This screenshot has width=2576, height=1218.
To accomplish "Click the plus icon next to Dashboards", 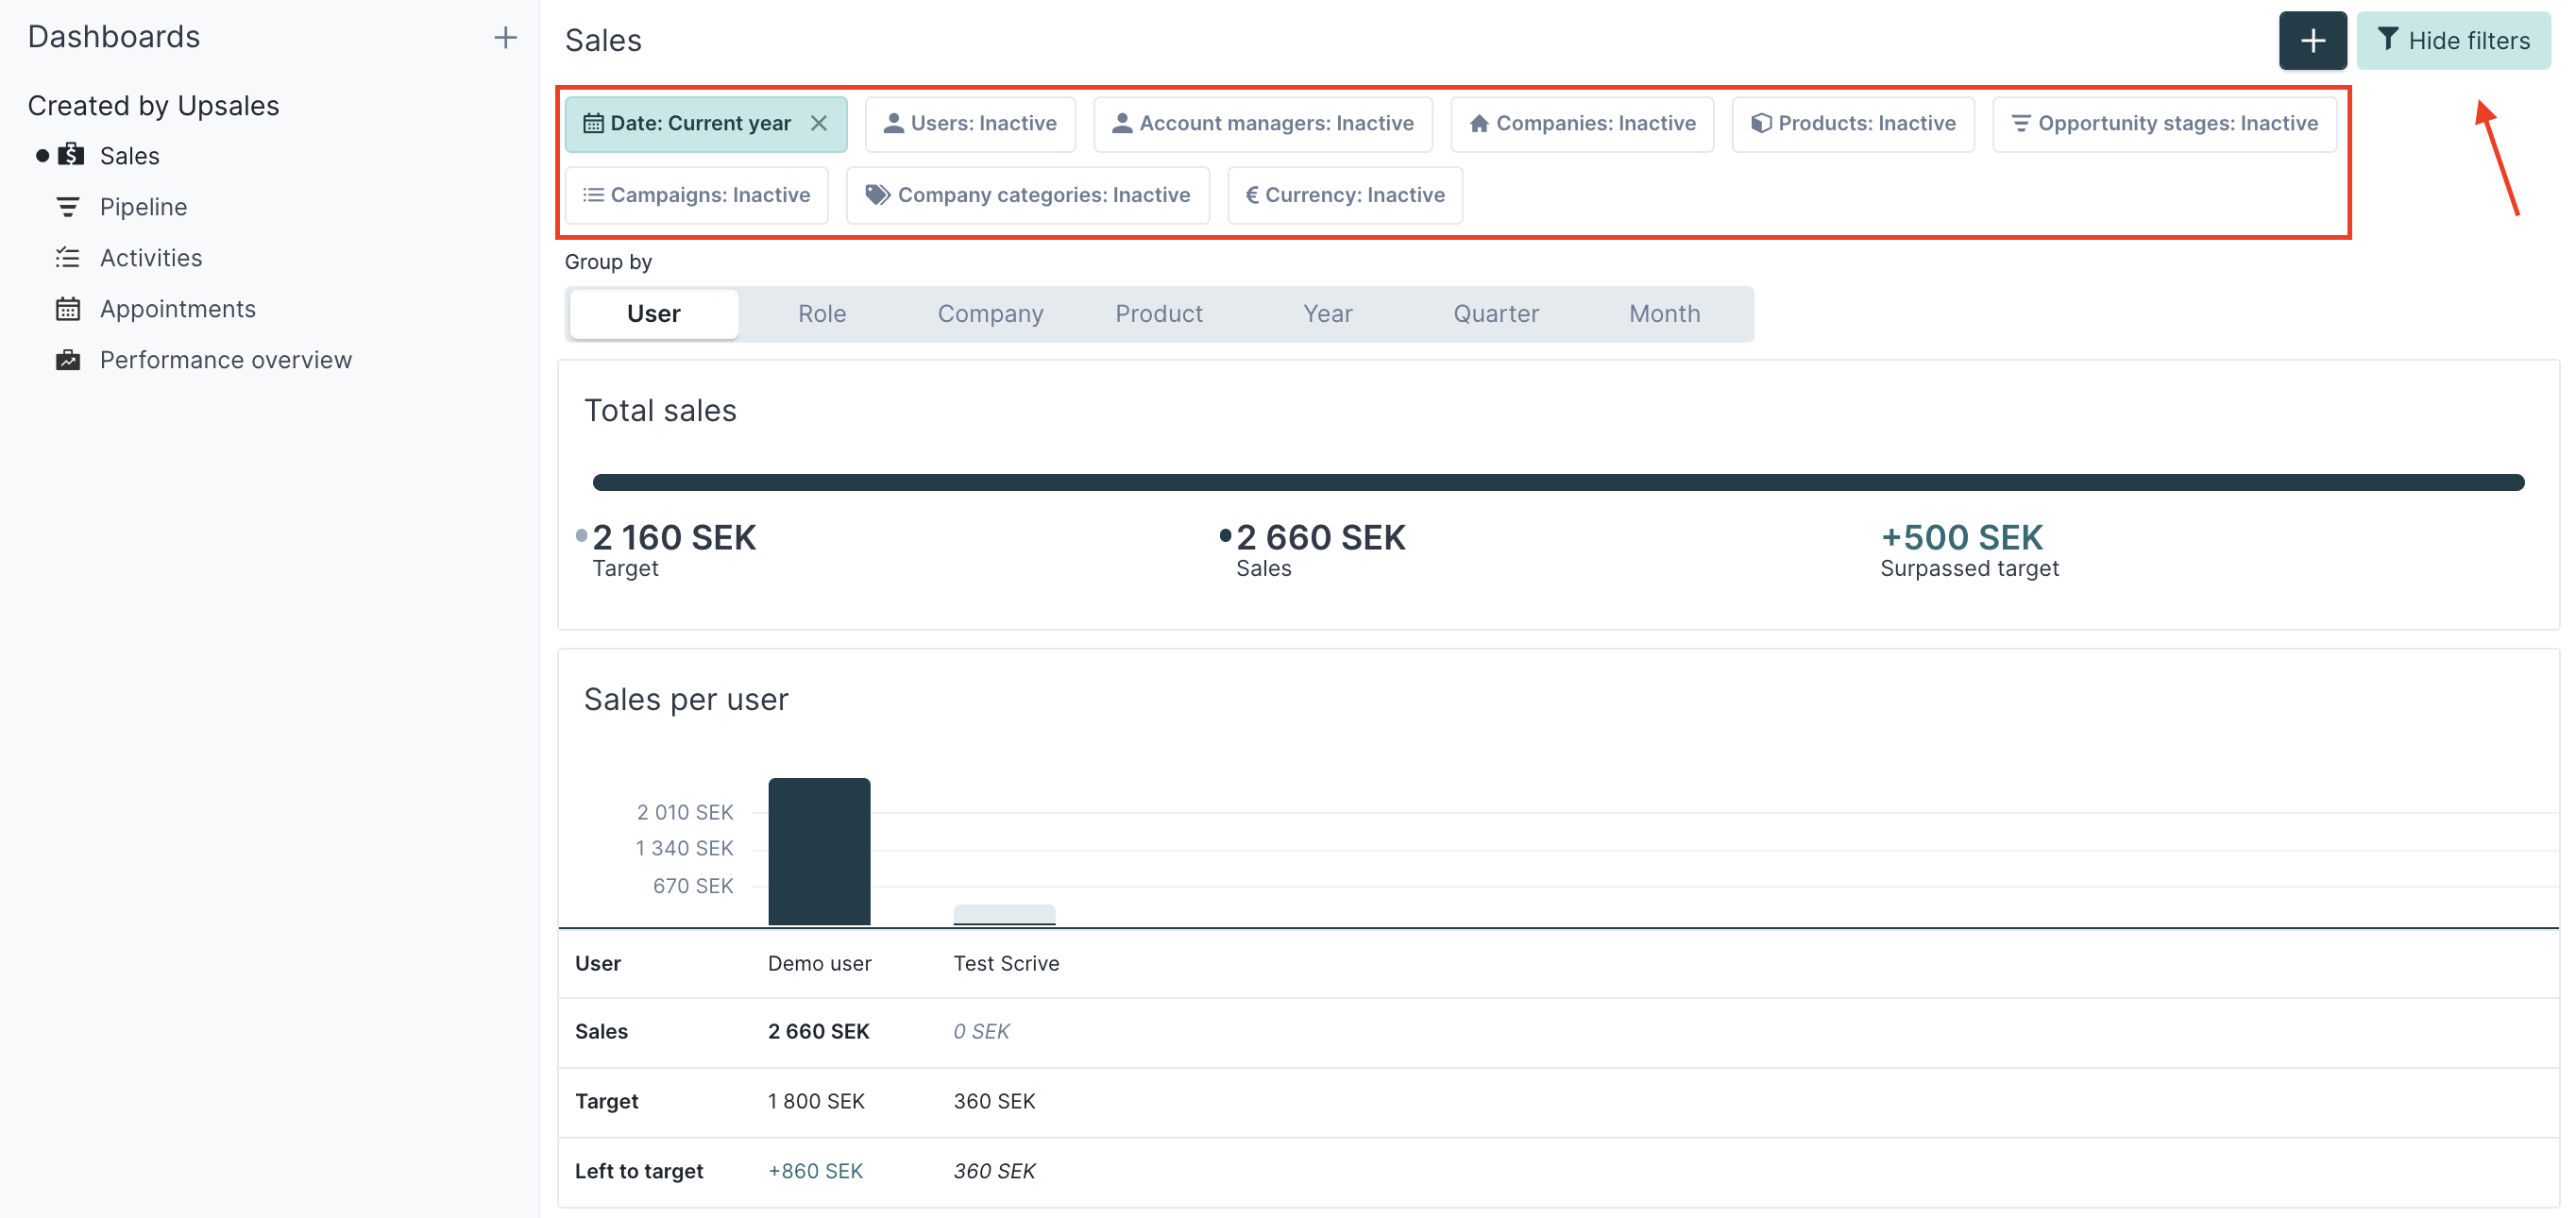I will tap(505, 38).
